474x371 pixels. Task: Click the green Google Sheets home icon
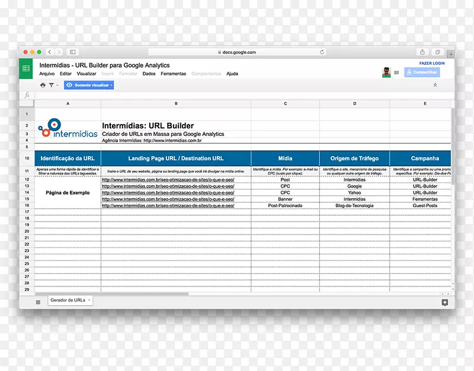[26, 68]
